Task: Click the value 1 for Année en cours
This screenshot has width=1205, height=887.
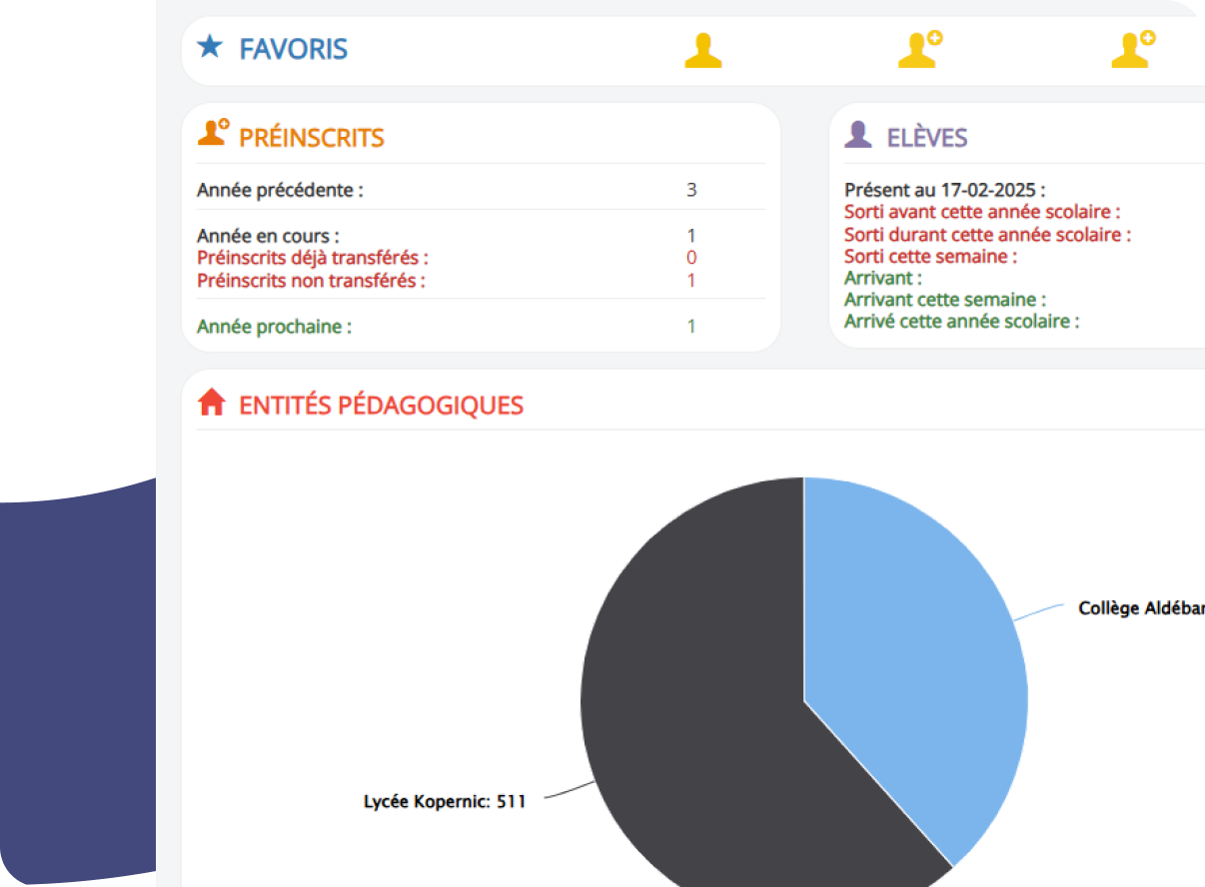Action: (691, 236)
